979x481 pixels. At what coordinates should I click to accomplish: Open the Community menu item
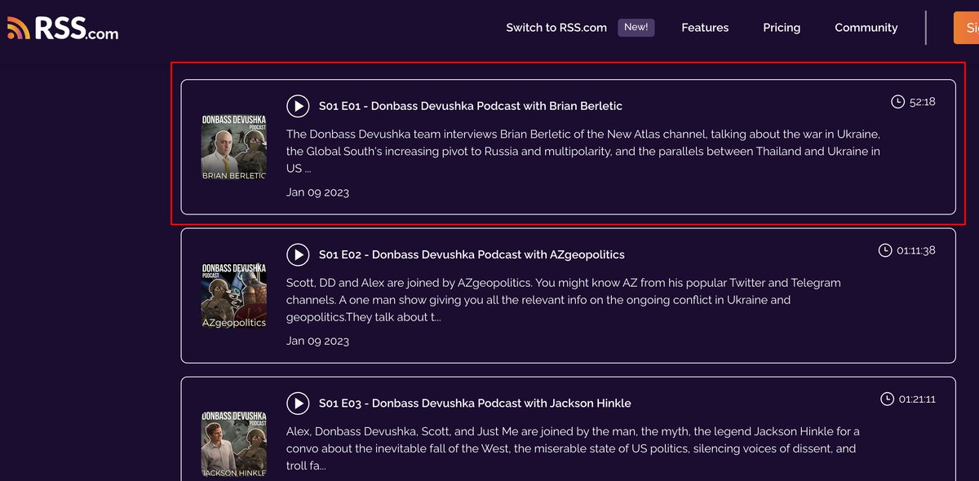point(866,28)
